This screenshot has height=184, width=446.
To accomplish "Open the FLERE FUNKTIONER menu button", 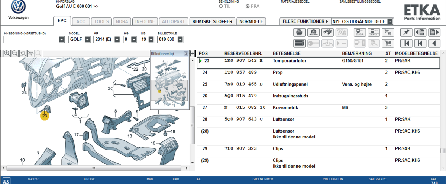I will pyautogui.click(x=305, y=21).
